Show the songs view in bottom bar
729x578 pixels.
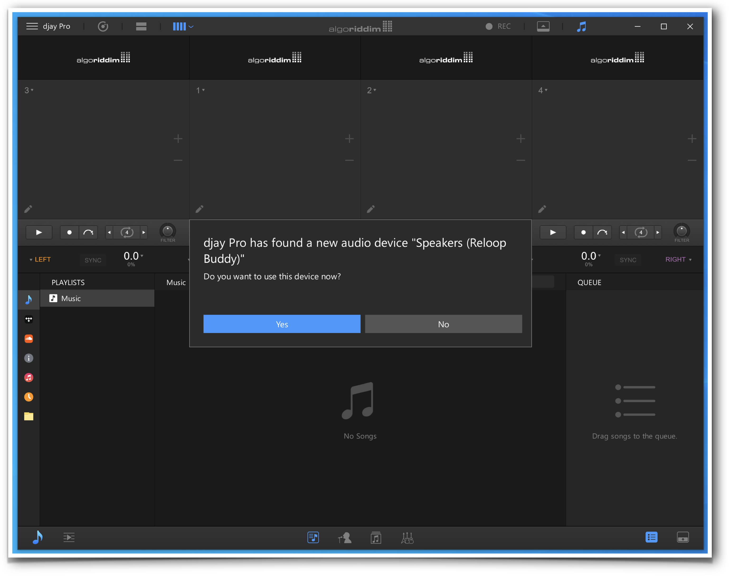(x=313, y=537)
